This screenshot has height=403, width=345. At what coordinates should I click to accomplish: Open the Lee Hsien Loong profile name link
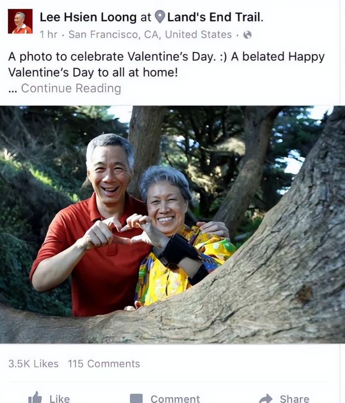(x=88, y=17)
